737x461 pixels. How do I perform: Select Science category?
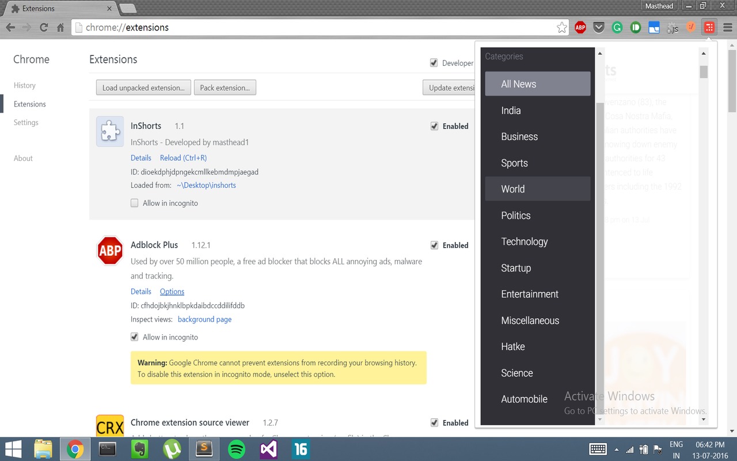[x=538, y=373]
